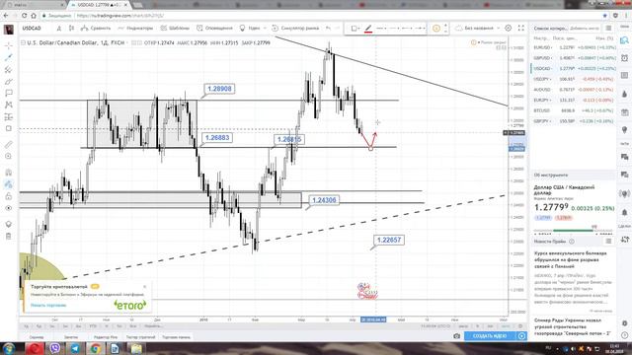This screenshot has width=632, height=355.
Task: Hide all drawings with the eye icon
Action: (x=9, y=208)
